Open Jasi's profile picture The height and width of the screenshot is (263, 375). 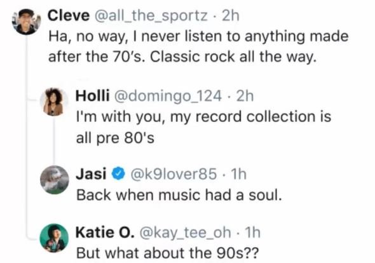[x=54, y=180]
